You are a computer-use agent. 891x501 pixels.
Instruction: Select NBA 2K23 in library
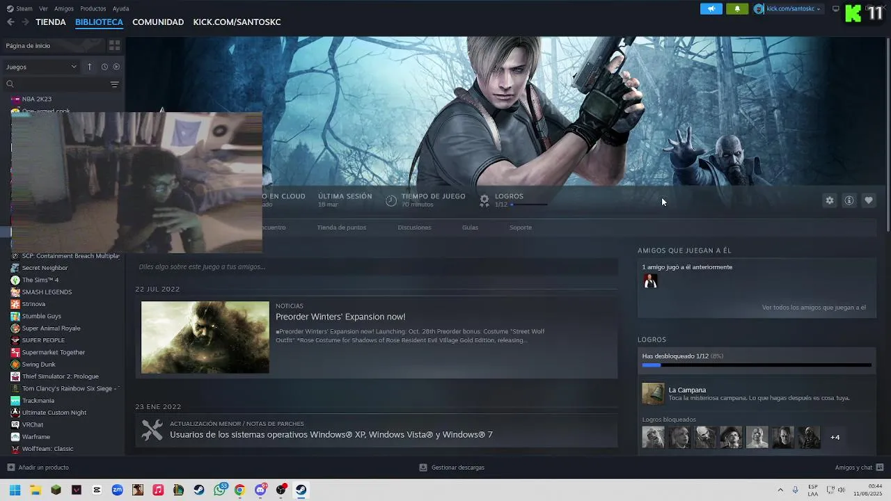(37, 100)
